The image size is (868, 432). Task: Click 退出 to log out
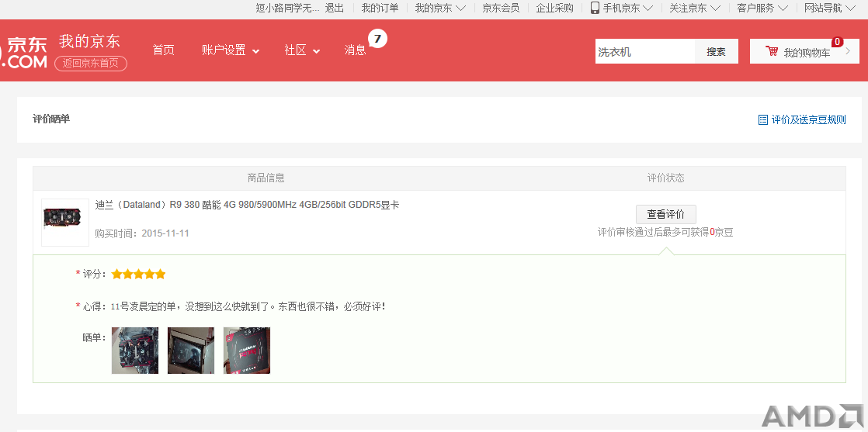[335, 8]
